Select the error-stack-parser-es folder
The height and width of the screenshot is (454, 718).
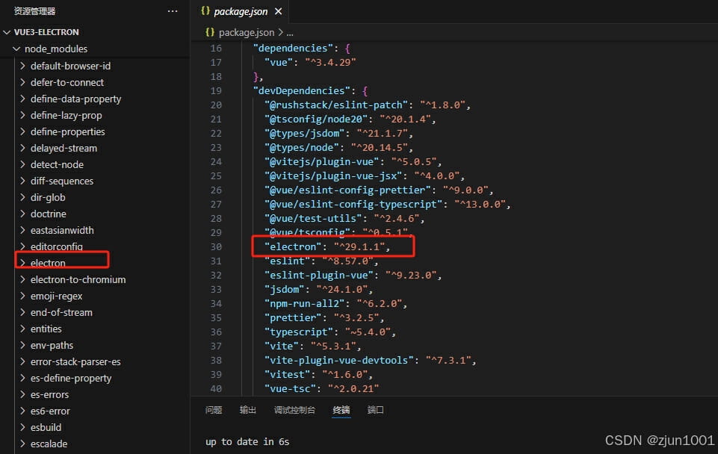[75, 362]
